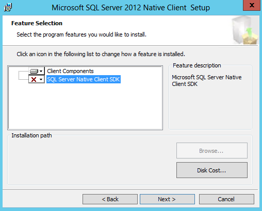Open dropdown arrow beside Client Components icon
The image size is (262, 211).
pos(41,71)
